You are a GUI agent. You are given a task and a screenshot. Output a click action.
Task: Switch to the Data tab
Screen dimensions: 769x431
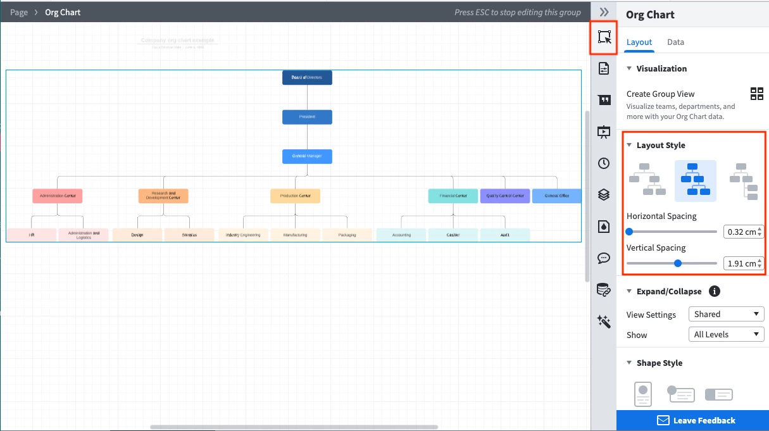tap(675, 42)
